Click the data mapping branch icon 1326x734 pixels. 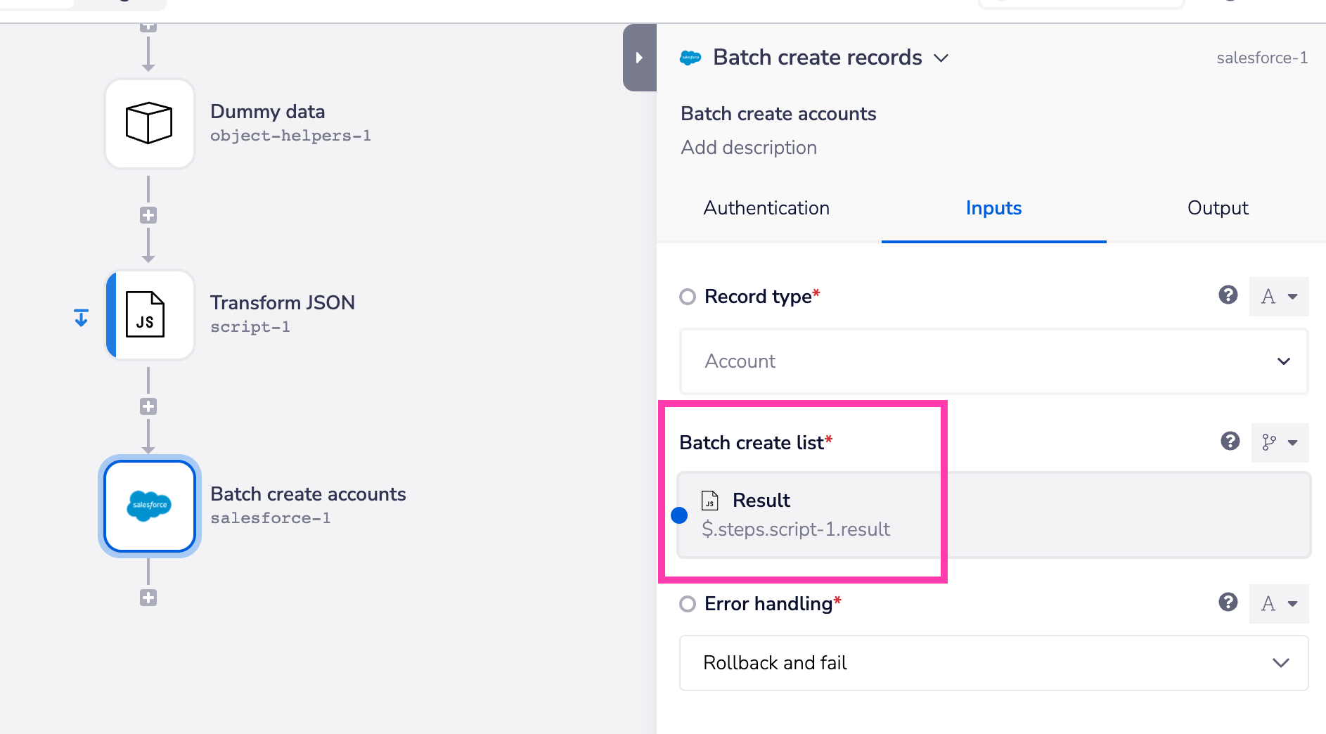pos(1269,443)
